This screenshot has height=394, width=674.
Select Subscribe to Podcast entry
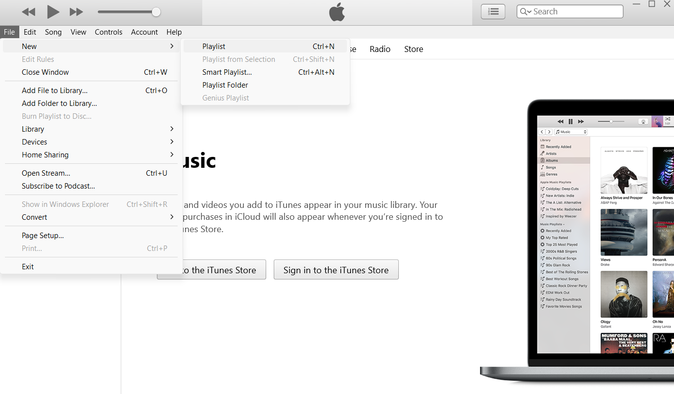coord(91,186)
